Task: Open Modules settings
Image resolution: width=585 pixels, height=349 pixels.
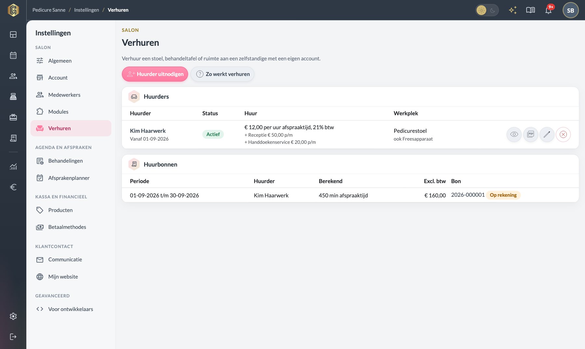Action: click(x=71, y=112)
